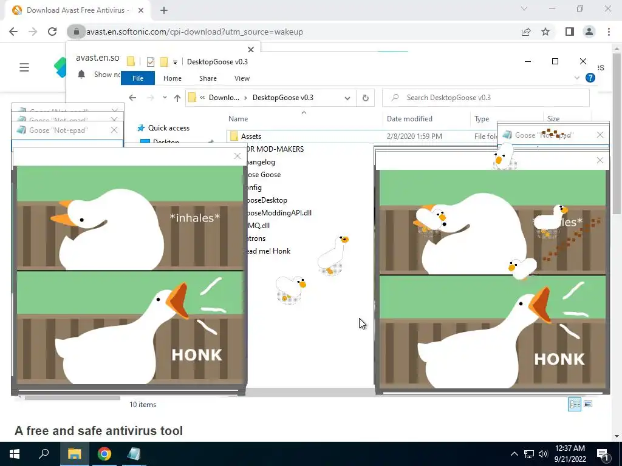
Task: Open Softonic hamburger menu
Action: pos(24,67)
